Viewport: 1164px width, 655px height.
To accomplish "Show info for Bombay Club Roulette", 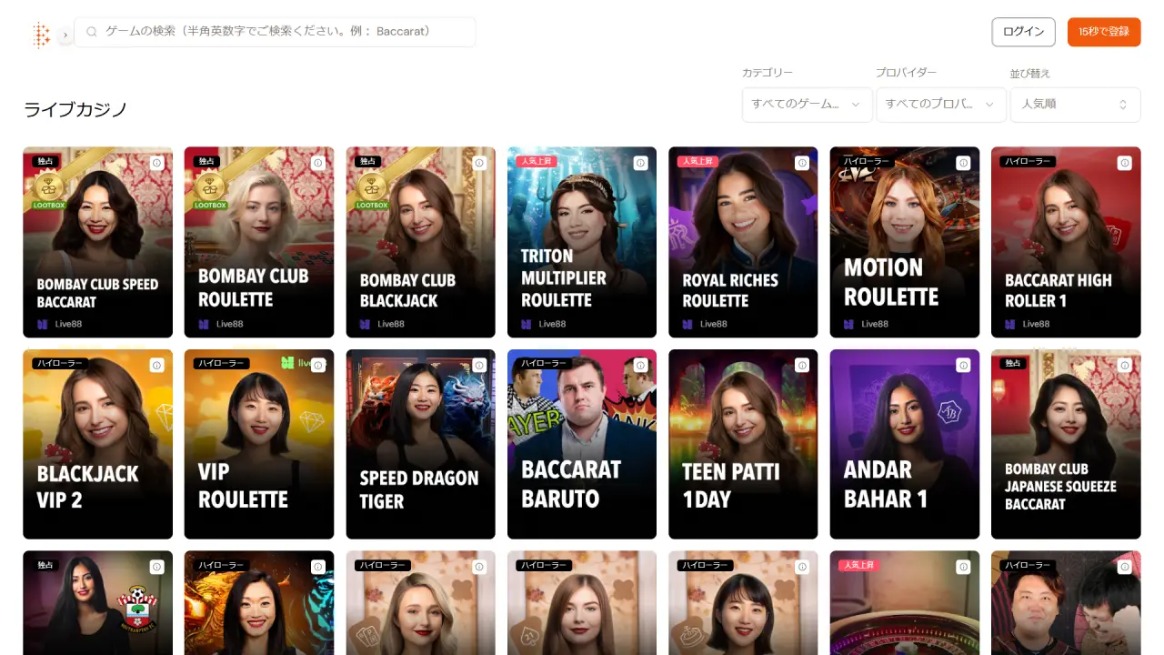I will click(x=317, y=163).
